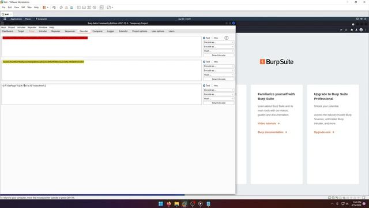Click Smart decode in first row

click(219, 55)
